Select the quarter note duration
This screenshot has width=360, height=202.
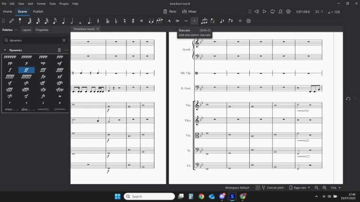[x=63, y=21]
